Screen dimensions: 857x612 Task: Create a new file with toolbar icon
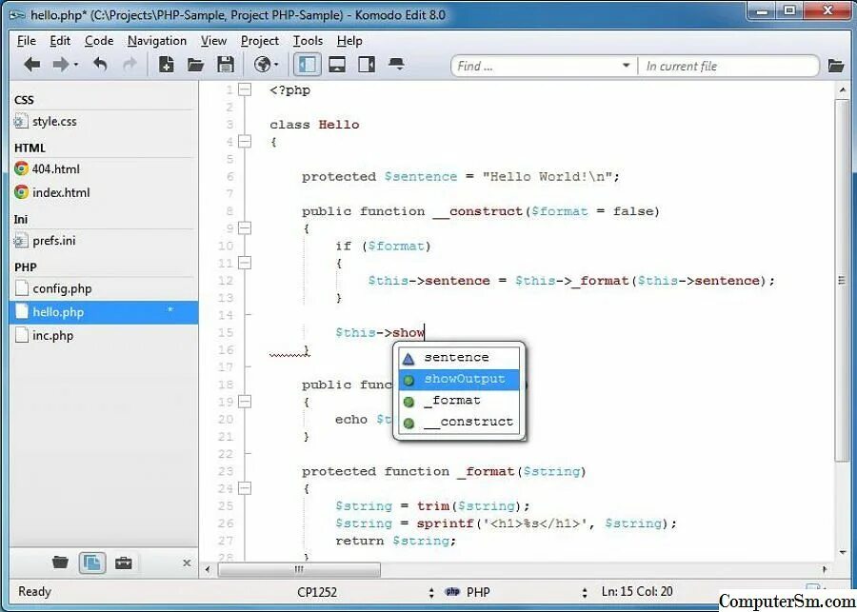[x=166, y=65]
